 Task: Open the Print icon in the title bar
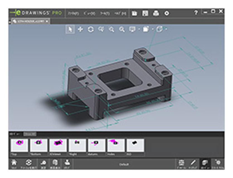(156, 12)
